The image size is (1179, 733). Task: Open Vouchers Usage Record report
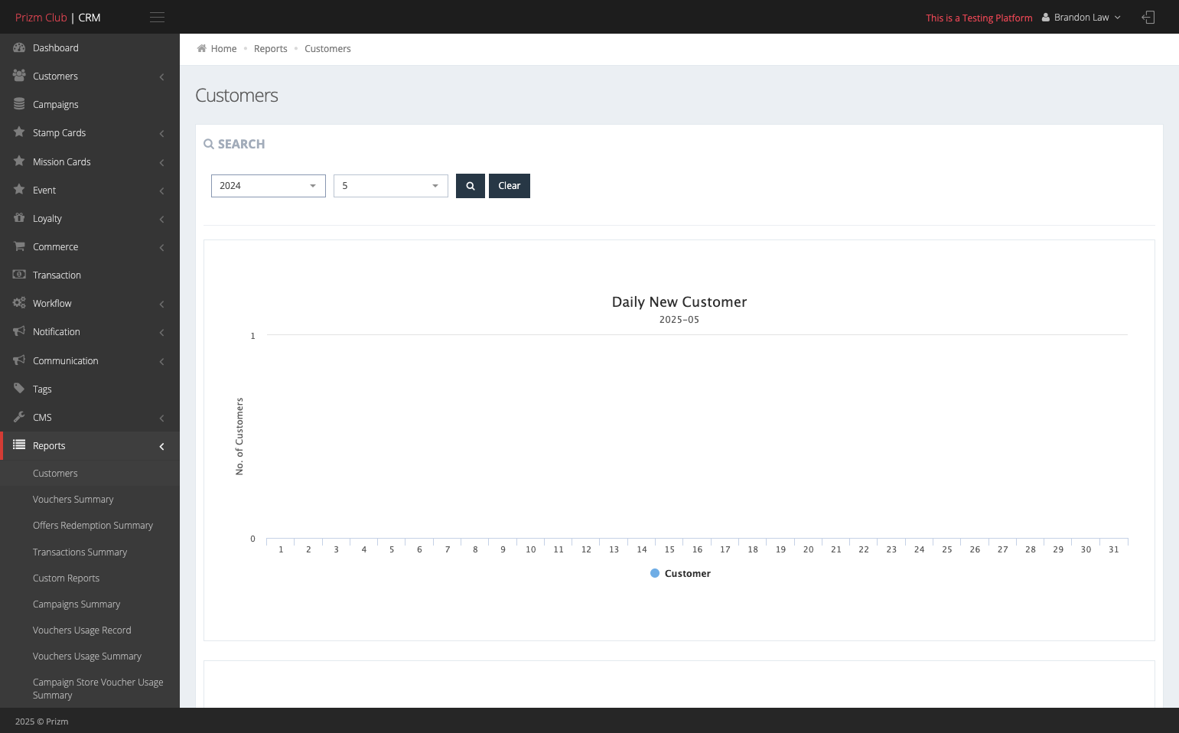pyautogui.click(x=82, y=630)
